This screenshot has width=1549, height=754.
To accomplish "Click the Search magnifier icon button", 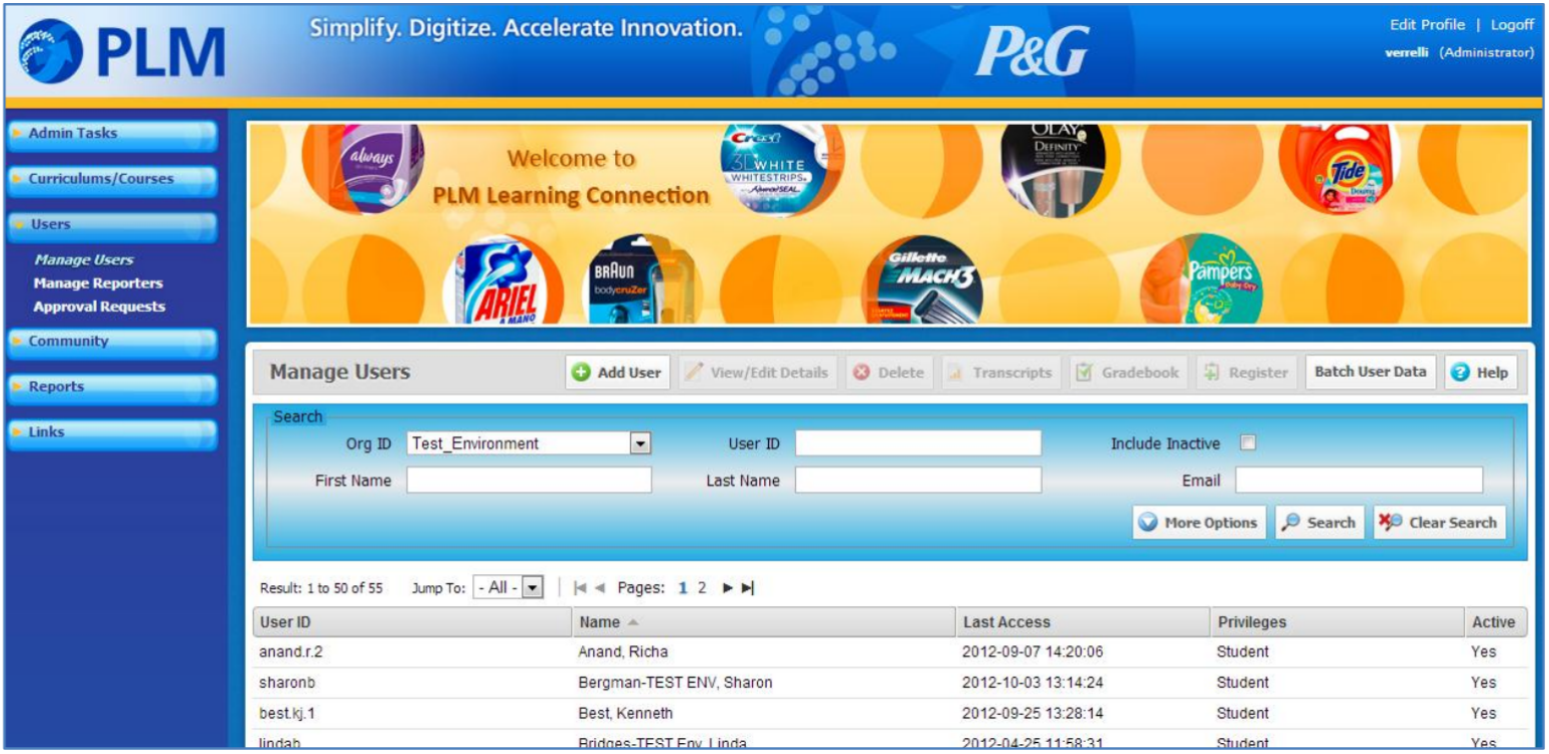I will coord(1291,522).
